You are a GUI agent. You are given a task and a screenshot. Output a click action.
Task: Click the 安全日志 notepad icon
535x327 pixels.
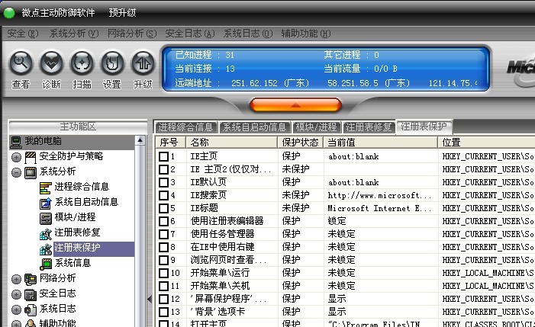[x=31, y=295]
